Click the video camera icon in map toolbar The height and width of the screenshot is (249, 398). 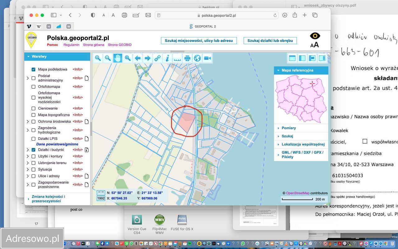click(x=207, y=58)
